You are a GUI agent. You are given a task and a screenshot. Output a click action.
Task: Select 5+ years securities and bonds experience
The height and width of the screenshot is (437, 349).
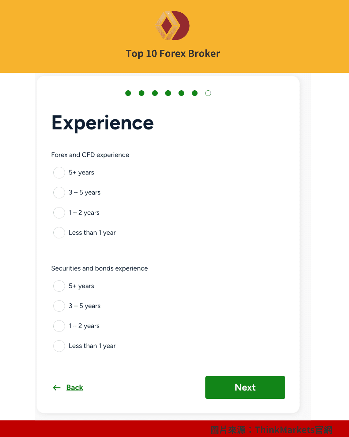point(59,286)
